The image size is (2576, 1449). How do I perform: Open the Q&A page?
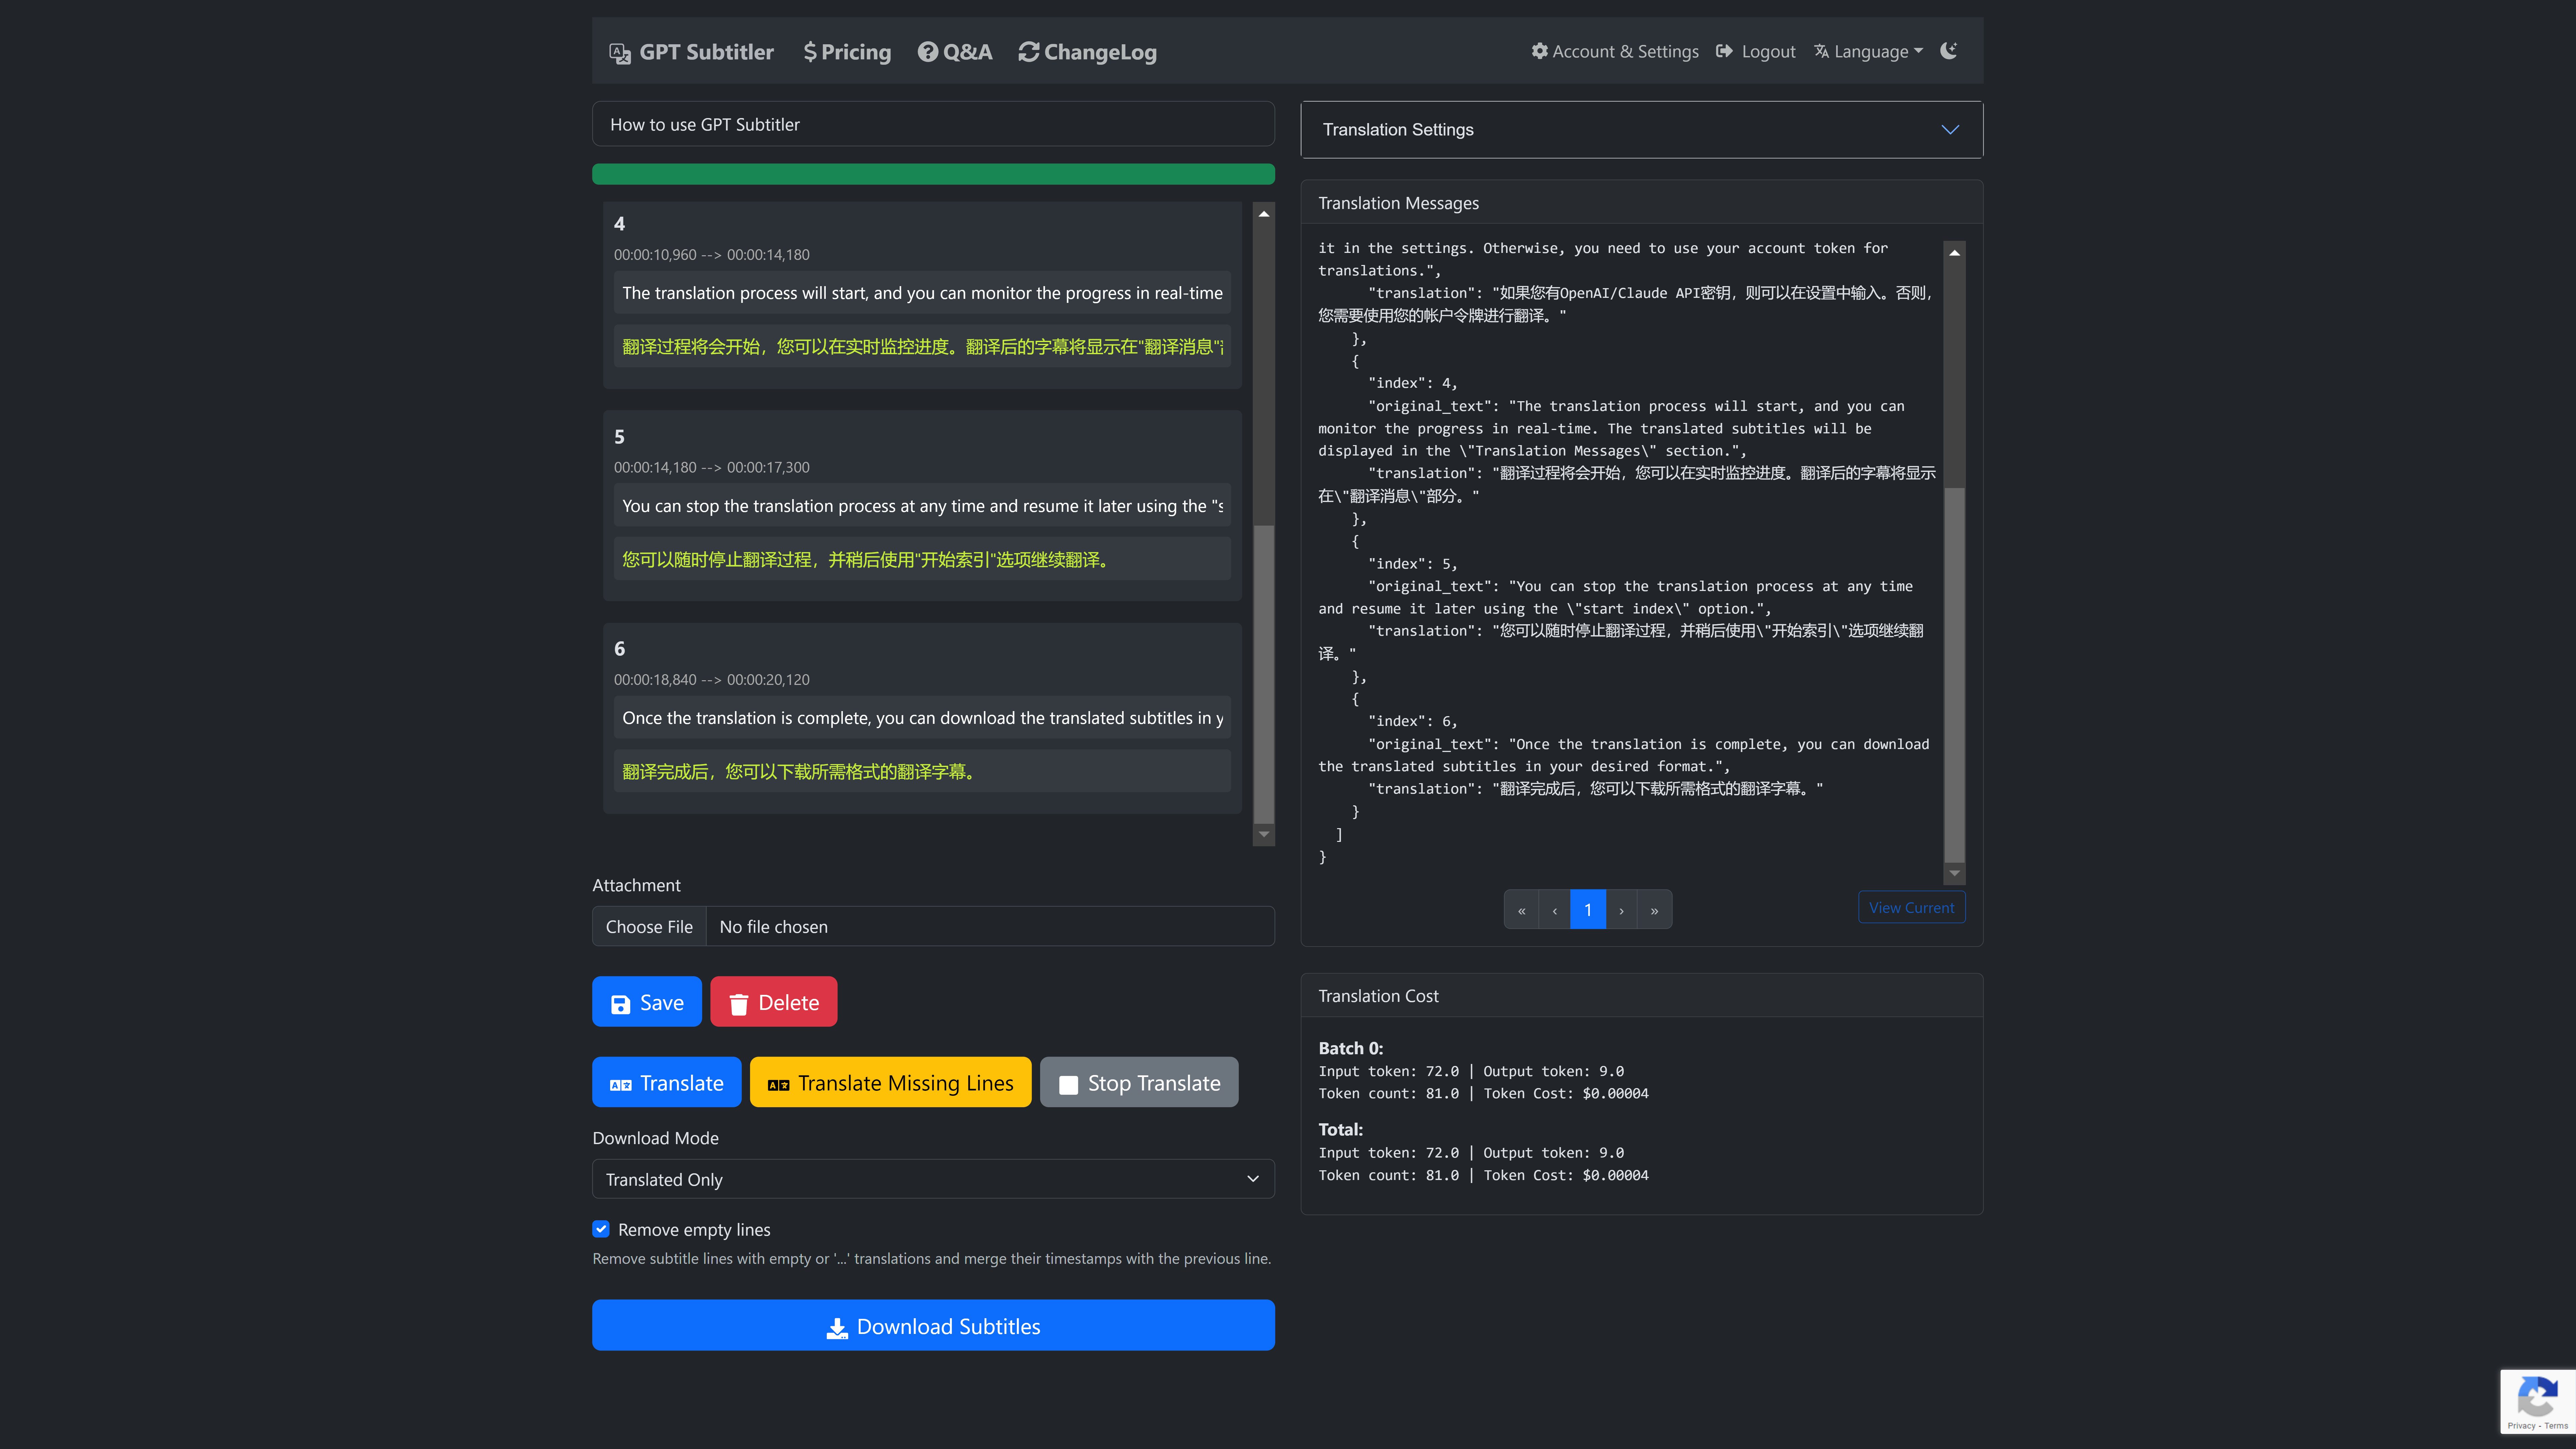955,52
